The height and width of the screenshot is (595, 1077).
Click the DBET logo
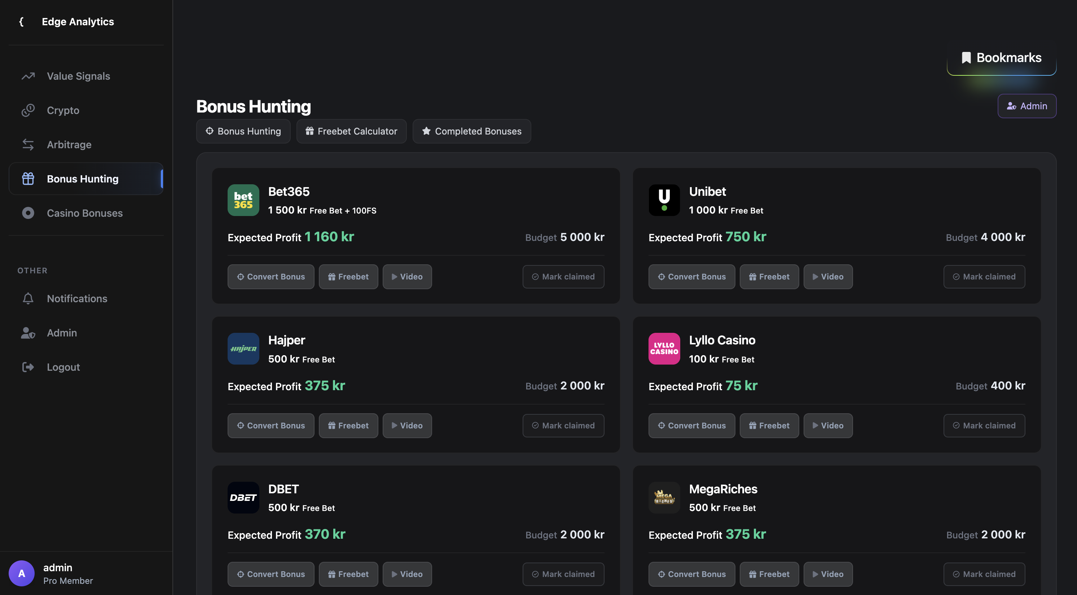(243, 497)
